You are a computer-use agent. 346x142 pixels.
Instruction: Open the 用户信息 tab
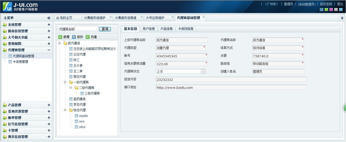(149, 29)
